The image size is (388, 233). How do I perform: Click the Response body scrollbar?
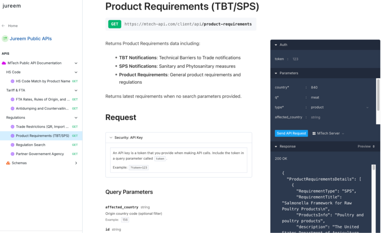point(374,168)
